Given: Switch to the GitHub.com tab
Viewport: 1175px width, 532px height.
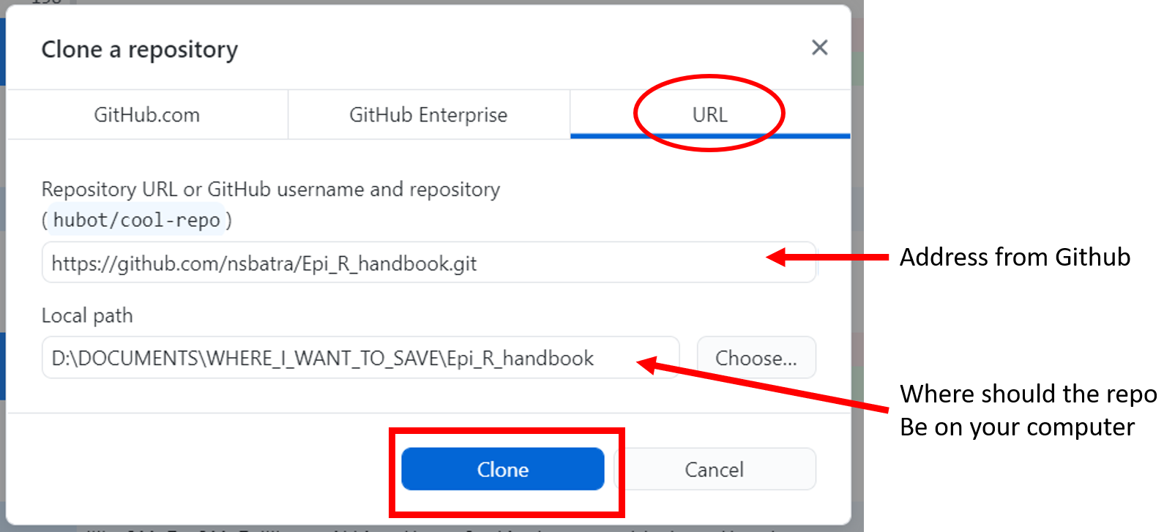Looking at the screenshot, I should (x=147, y=115).
